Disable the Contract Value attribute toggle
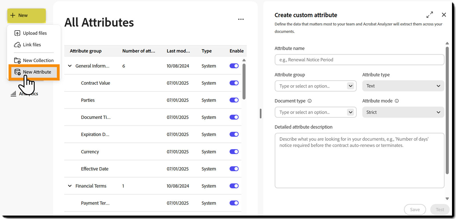This screenshot has height=219, width=456. (234, 83)
